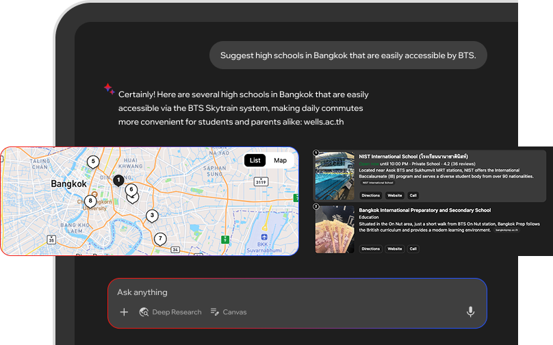This screenshot has width=553, height=345.
Task: Open the Bangkok Prep photo thumbnail
Action: 335,229
